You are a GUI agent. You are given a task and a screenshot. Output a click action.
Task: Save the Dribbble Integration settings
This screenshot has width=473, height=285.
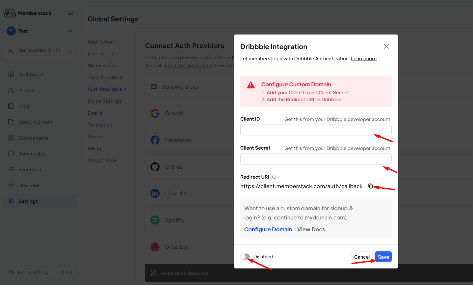(383, 257)
